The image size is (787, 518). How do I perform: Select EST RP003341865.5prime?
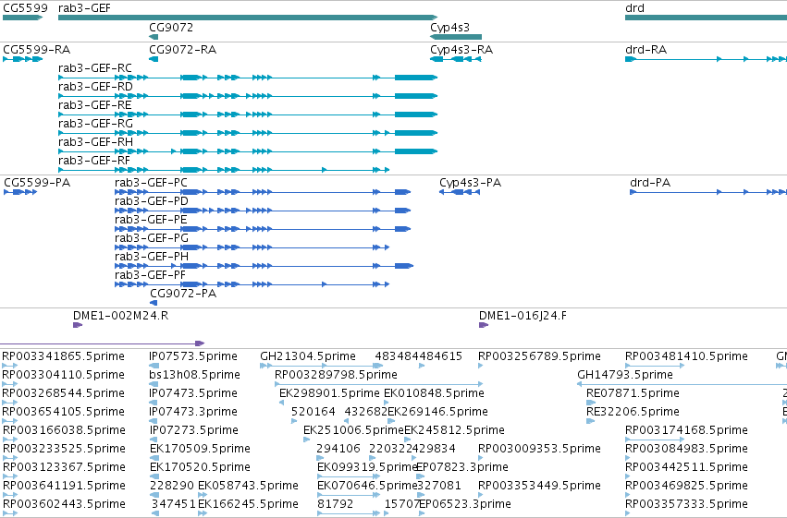[63, 356]
